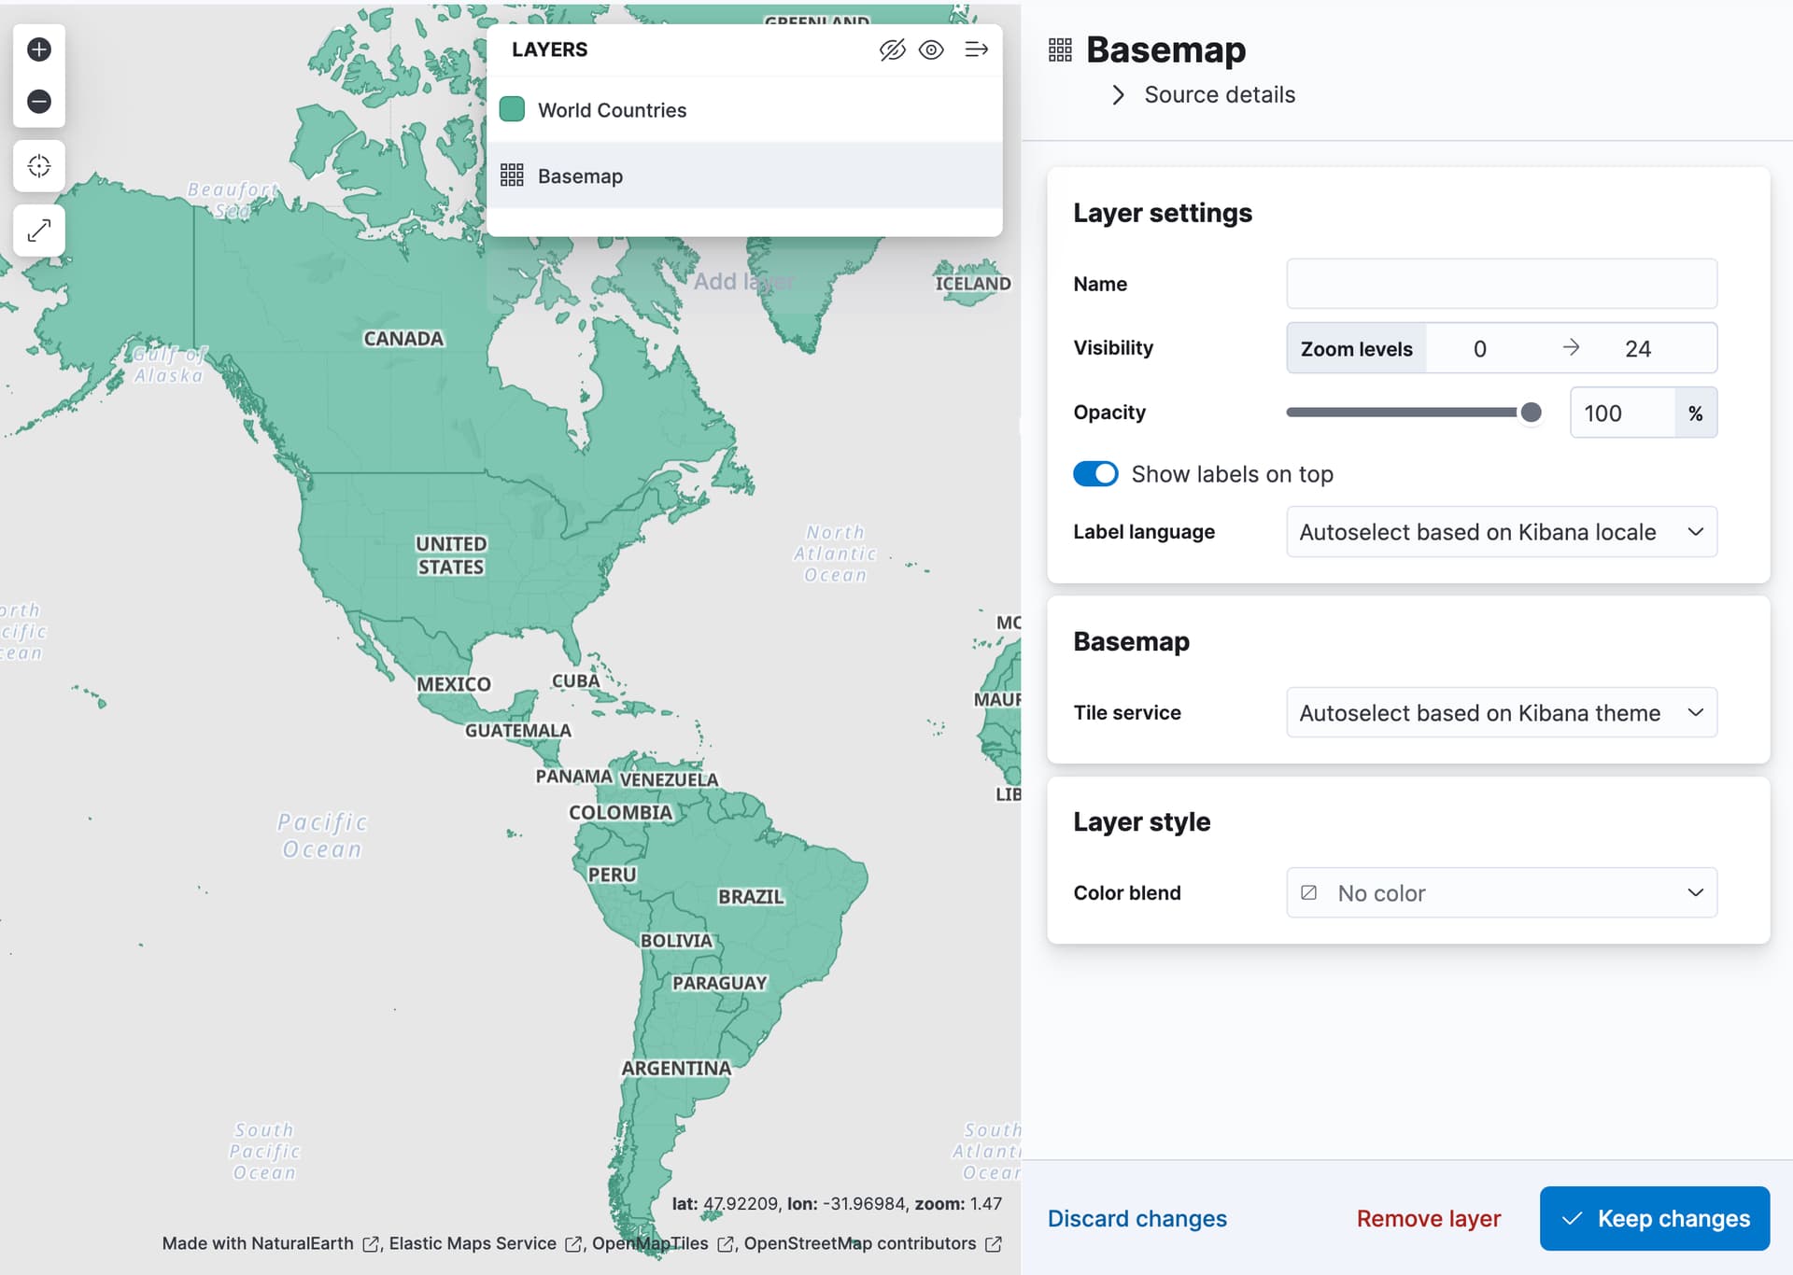Click the map zoom out minus button
This screenshot has height=1275, width=1793.
click(39, 101)
